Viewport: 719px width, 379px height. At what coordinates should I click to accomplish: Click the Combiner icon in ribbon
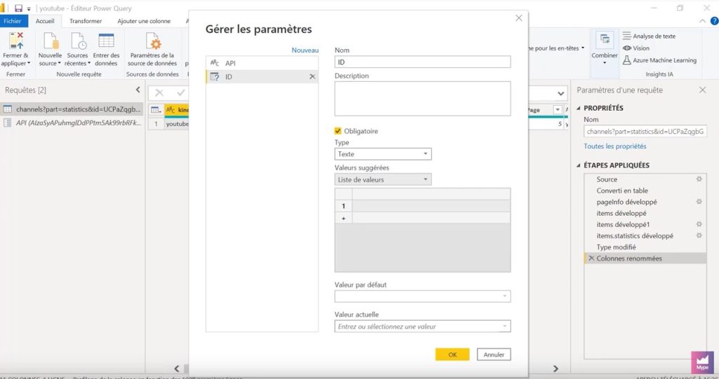coord(605,40)
